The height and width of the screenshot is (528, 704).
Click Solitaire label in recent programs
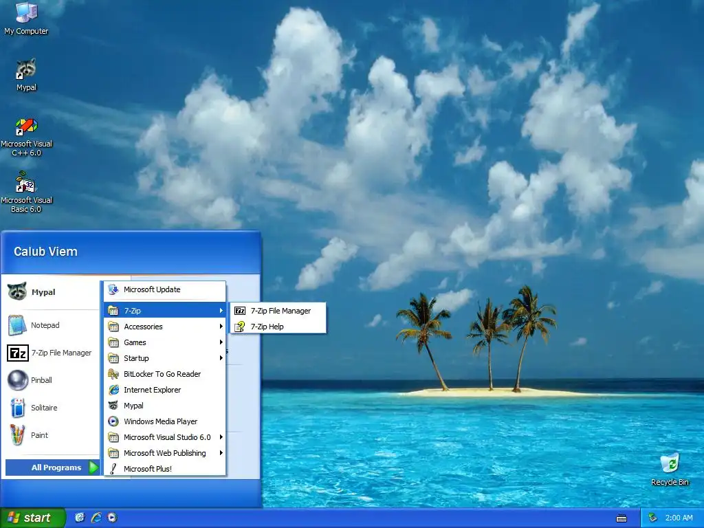tap(44, 408)
